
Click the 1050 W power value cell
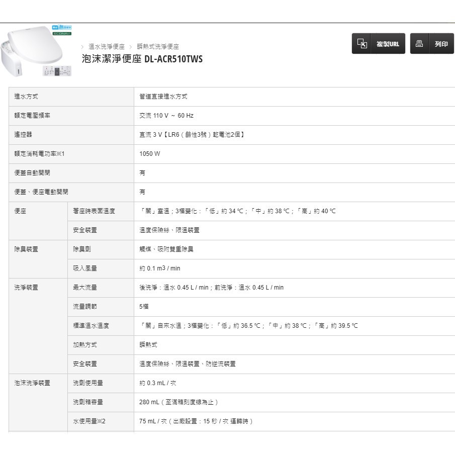pos(150,154)
